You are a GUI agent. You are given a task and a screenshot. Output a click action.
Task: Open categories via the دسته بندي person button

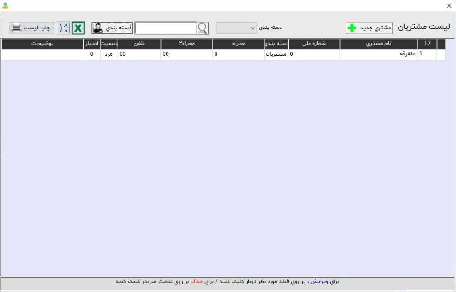[x=112, y=28]
